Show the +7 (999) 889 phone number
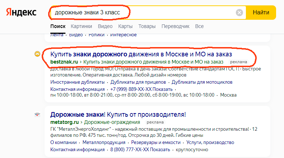Viewport: 284px width, 158px height. click(x=141, y=89)
